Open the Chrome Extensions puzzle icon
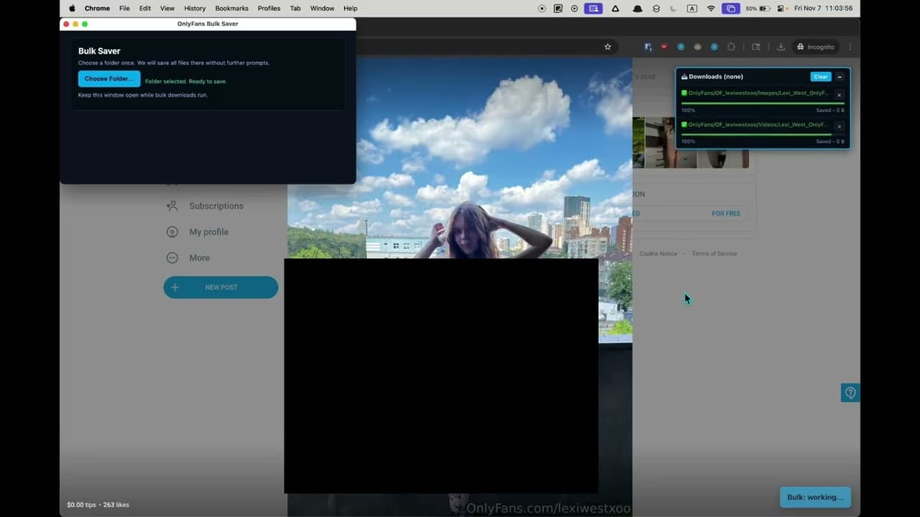The image size is (920, 517). (731, 47)
